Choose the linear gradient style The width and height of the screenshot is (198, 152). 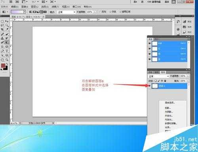click(x=31, y=12)
